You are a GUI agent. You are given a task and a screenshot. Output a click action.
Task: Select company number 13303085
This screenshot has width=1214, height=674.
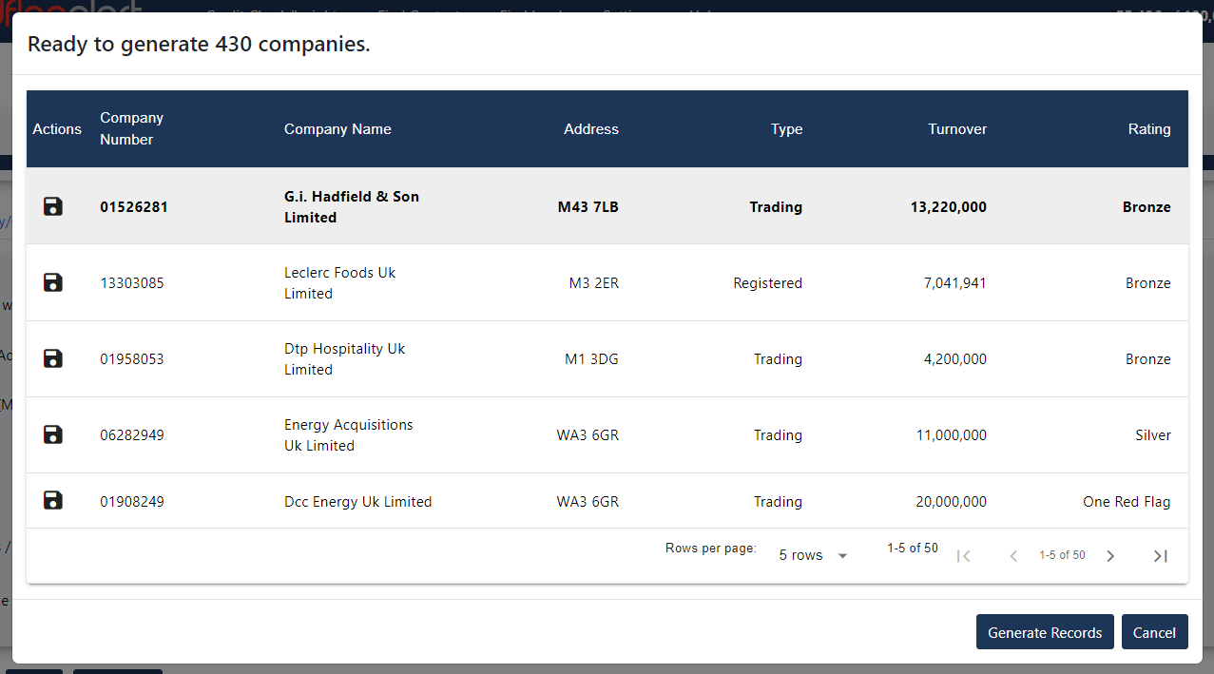point(132,283)
